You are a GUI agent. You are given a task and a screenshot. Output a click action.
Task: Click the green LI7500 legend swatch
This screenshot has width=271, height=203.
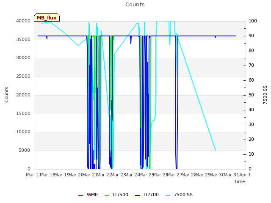click(x=107, y=195)
